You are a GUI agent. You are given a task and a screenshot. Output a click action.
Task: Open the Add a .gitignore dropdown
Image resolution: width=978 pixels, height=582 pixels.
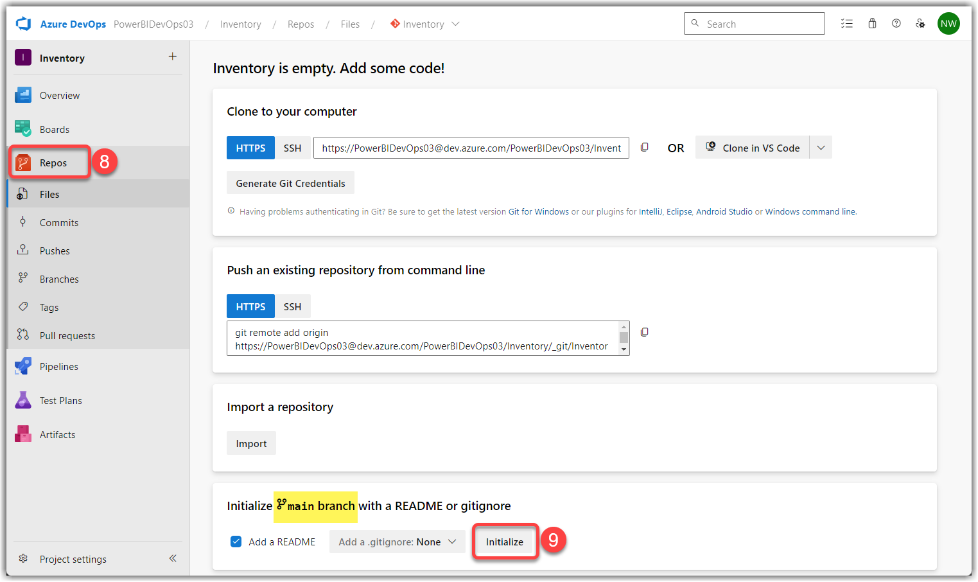pyautogui.click(x=397, y=542)
